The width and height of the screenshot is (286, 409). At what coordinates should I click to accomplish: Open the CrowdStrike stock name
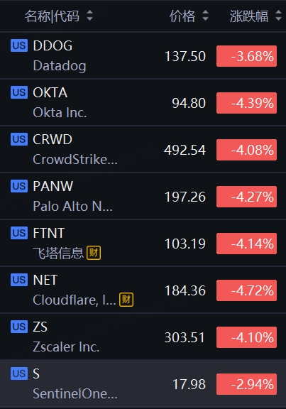coord(75,159)
